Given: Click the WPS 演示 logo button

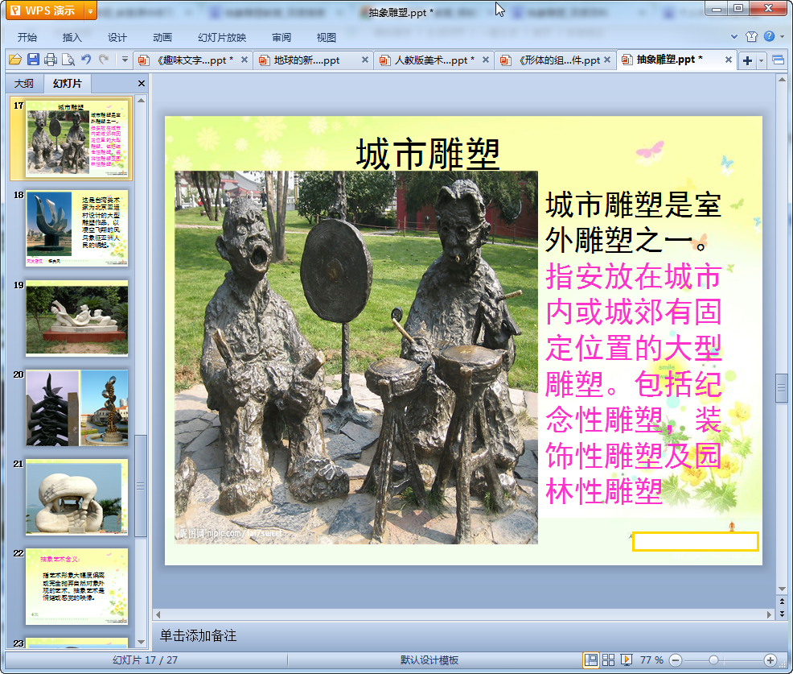Looking at the screenshot, I should (x=44, y=10).
